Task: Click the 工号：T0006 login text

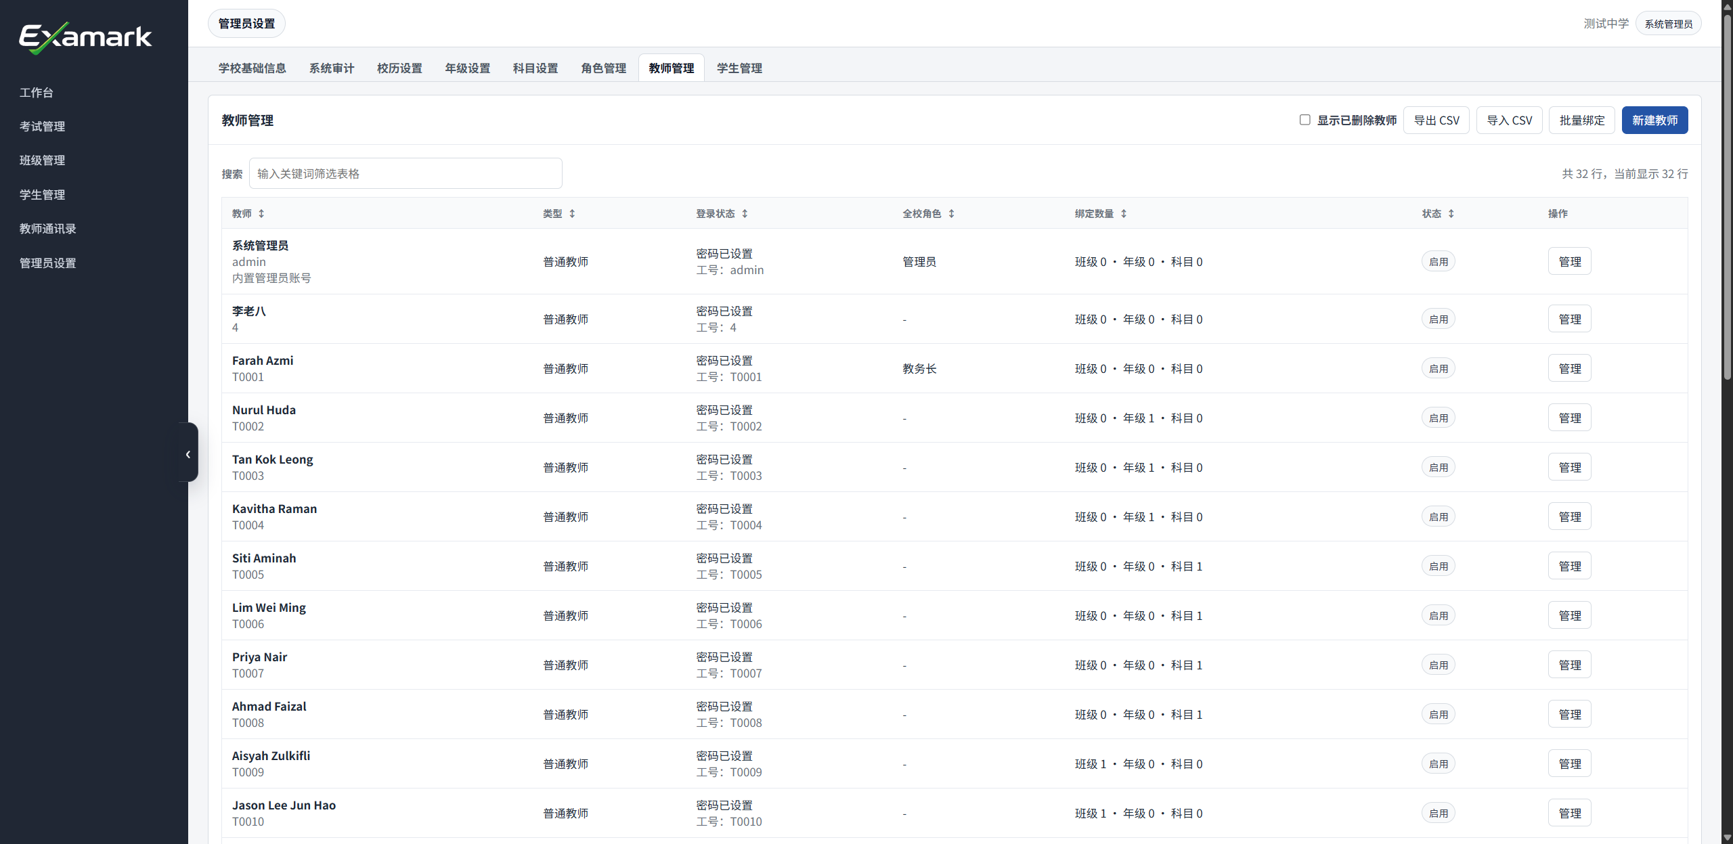Action: point(729,624)
